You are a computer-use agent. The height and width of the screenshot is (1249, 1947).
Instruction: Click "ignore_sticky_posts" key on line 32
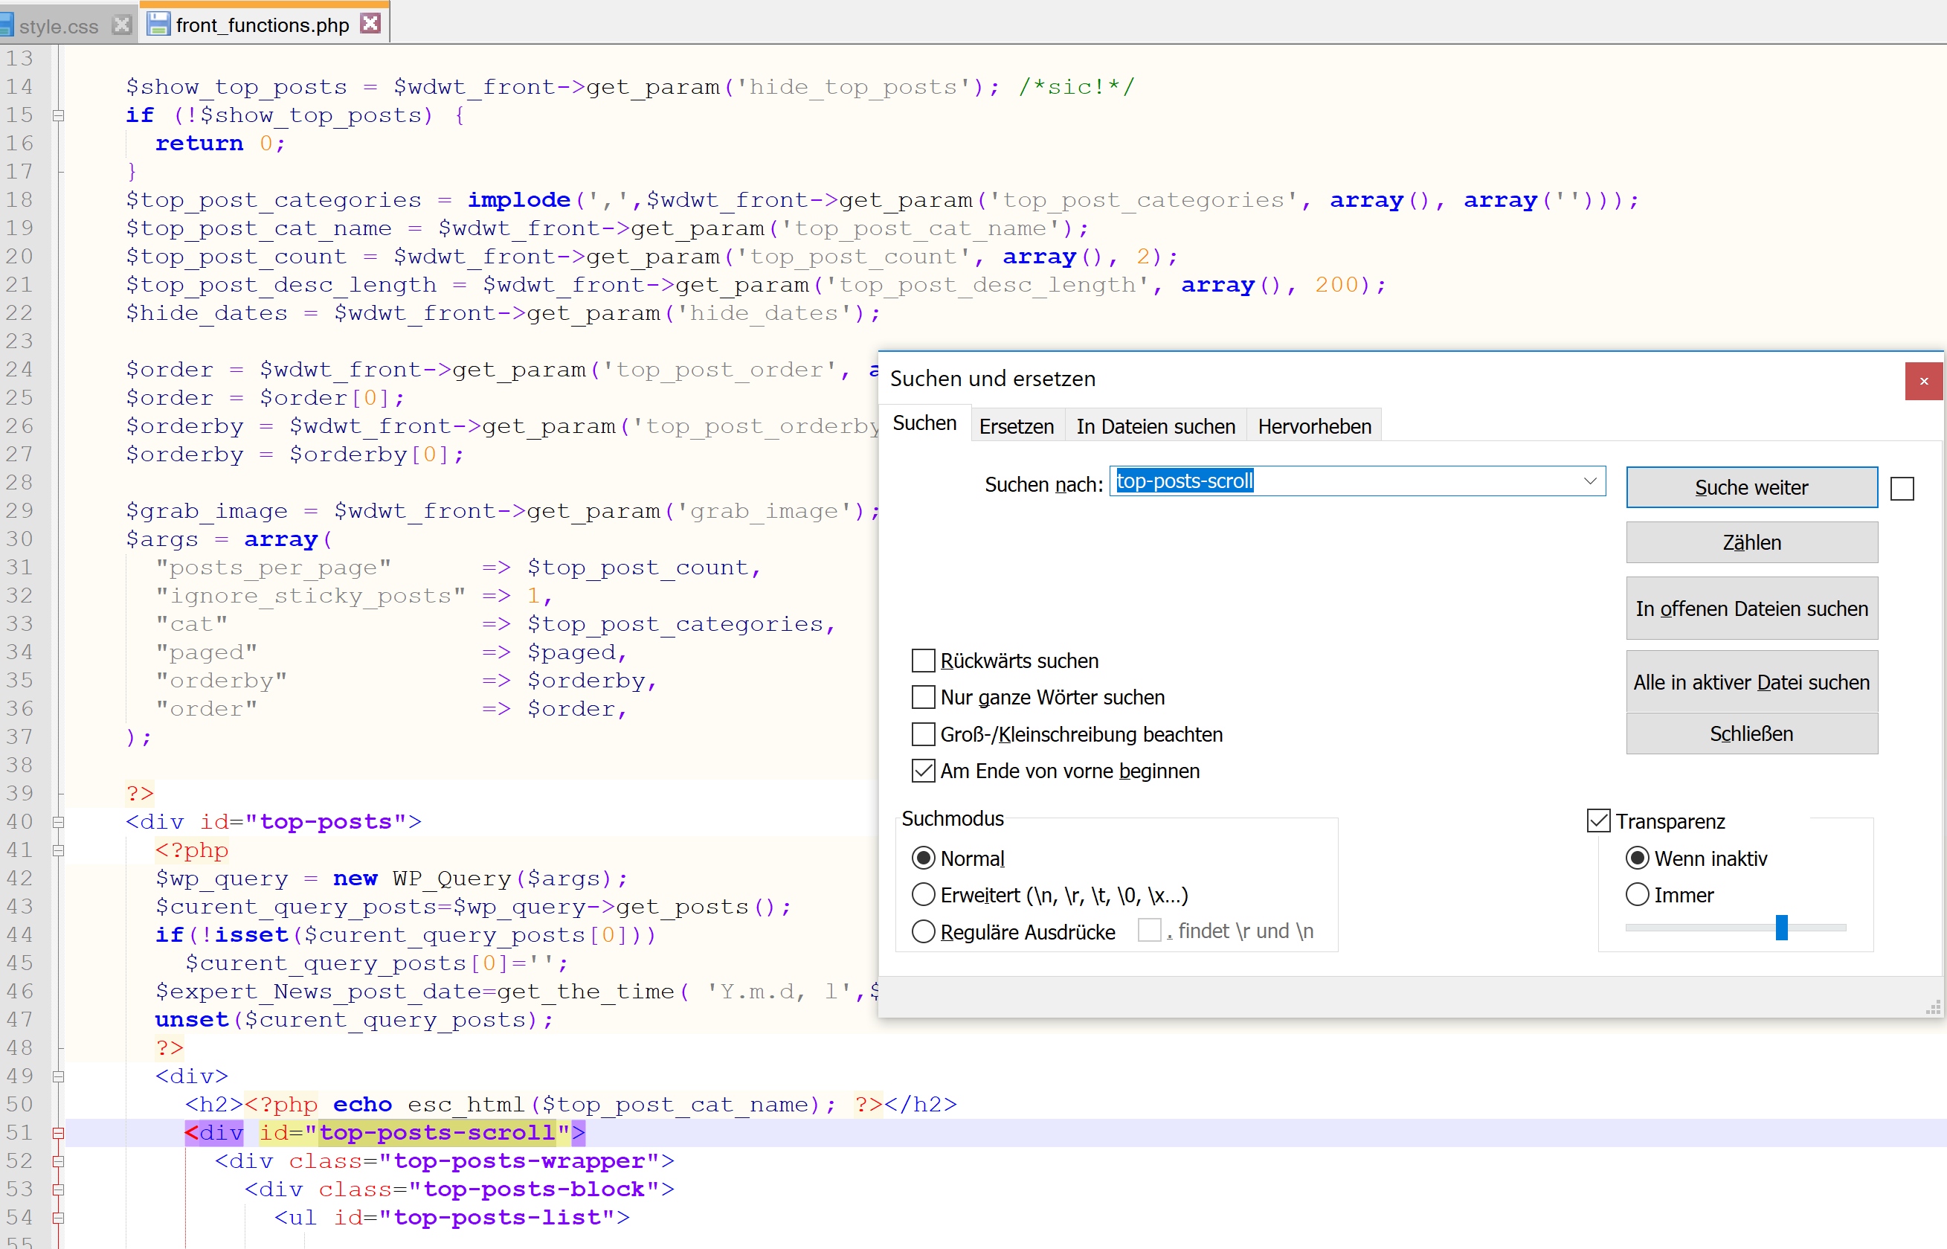pos(312,596)
